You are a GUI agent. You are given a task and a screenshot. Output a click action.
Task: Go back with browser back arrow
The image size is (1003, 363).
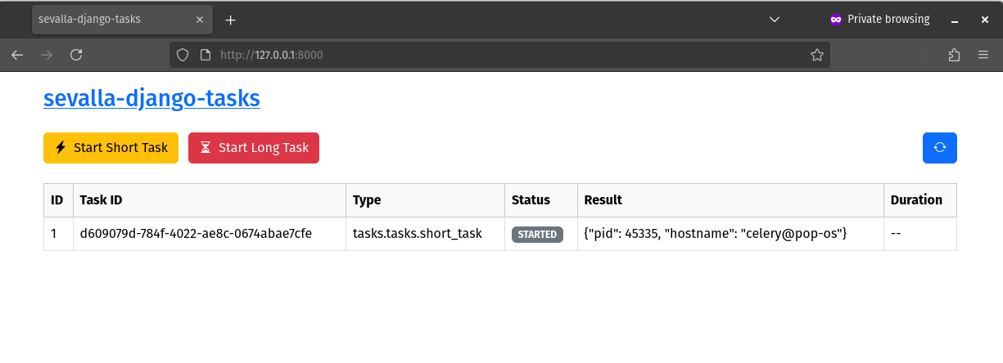point(17,55)
